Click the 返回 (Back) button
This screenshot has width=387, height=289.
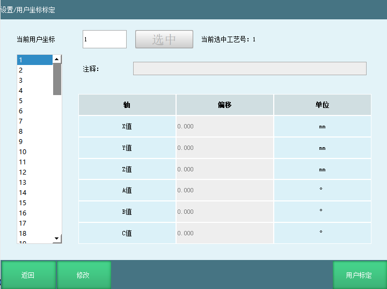28,275
